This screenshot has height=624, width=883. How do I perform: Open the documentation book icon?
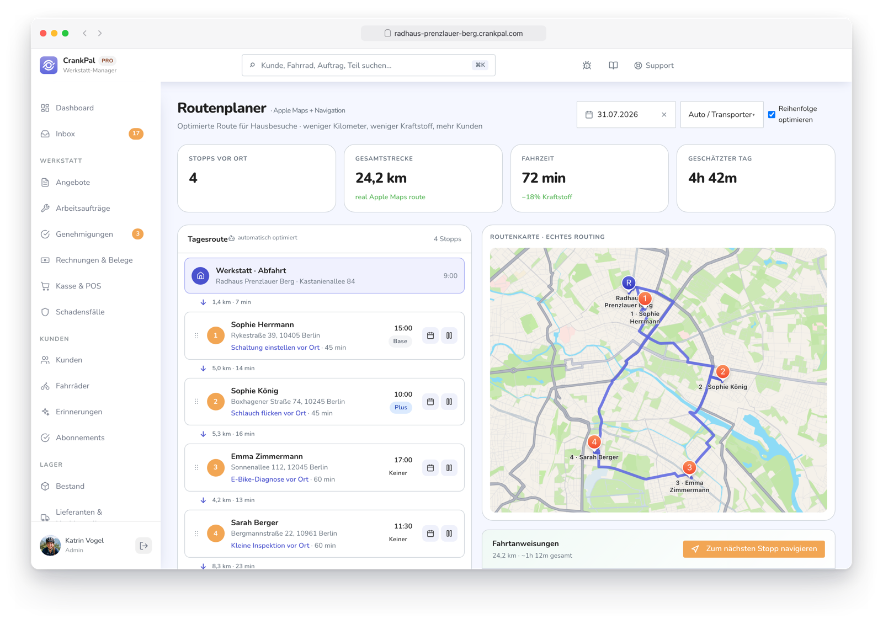pos(613,65)
